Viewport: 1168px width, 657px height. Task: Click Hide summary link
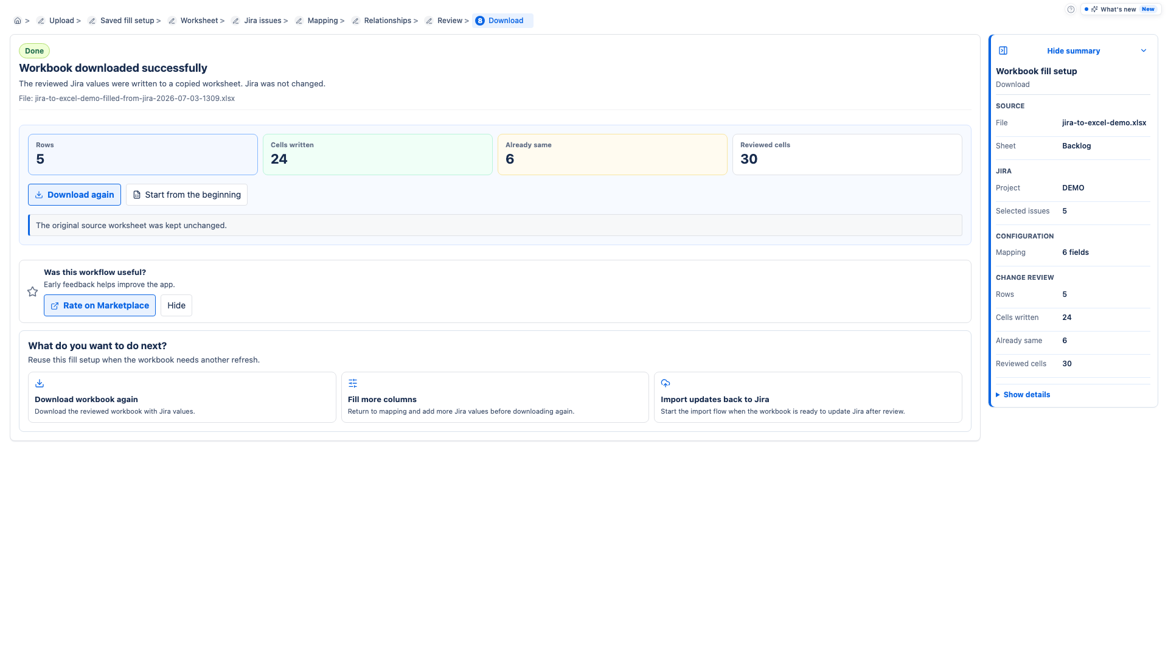(x=1073, y=51)
